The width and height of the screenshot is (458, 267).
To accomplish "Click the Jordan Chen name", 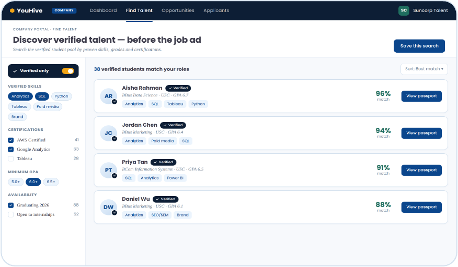I will [x=140, y=125].
